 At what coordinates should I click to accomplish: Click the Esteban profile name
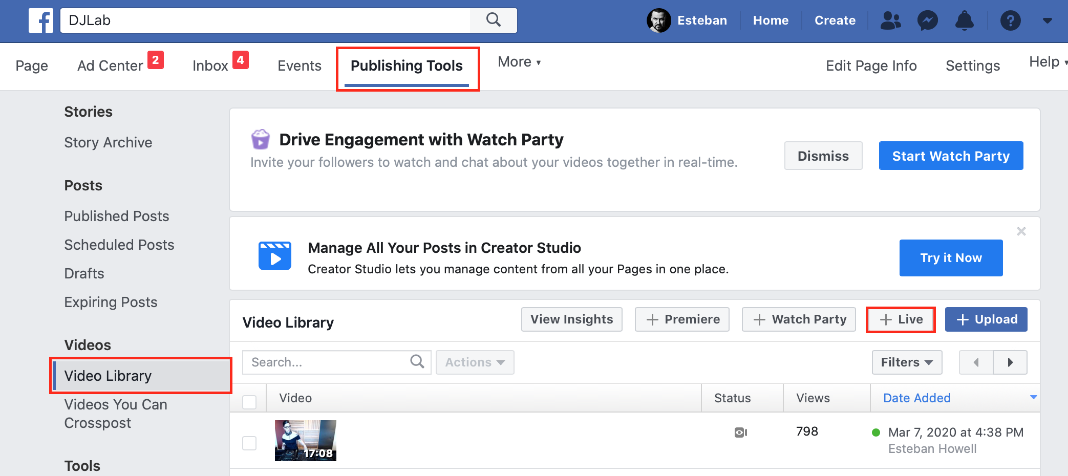point(702,20)
